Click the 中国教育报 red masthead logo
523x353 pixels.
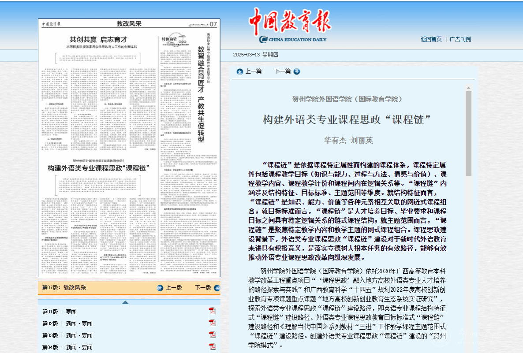coord(290,21)
